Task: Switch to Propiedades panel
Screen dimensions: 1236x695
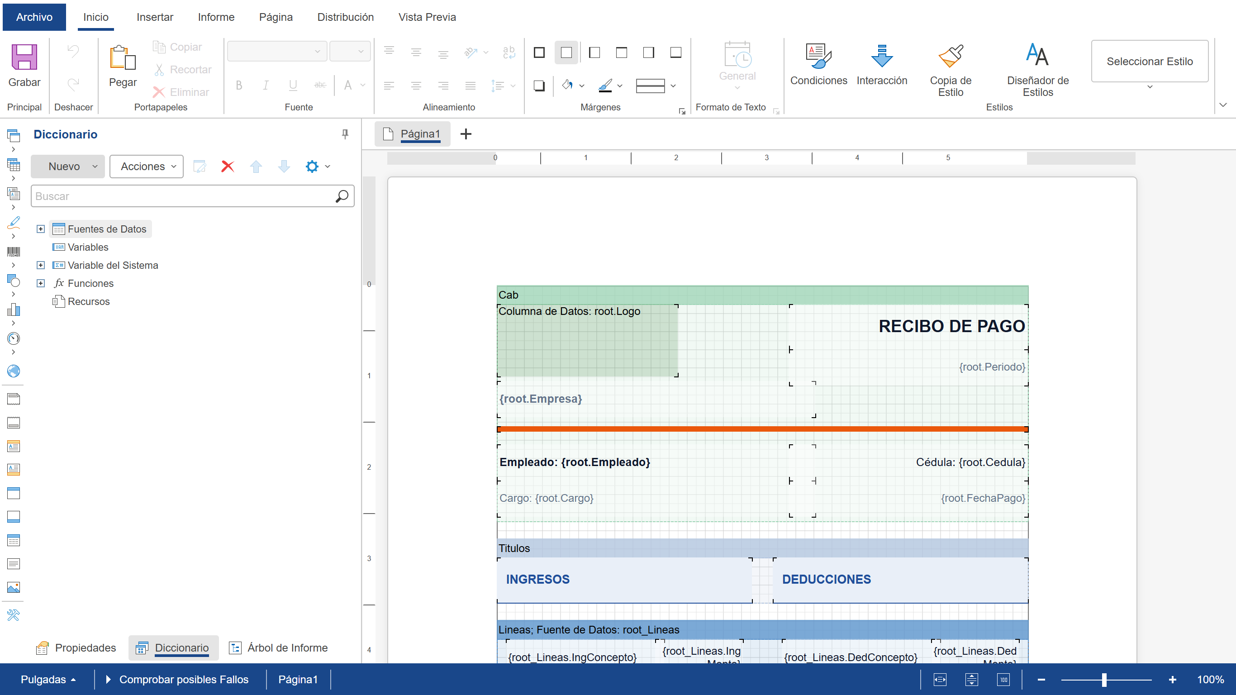Action: [77, 647]
